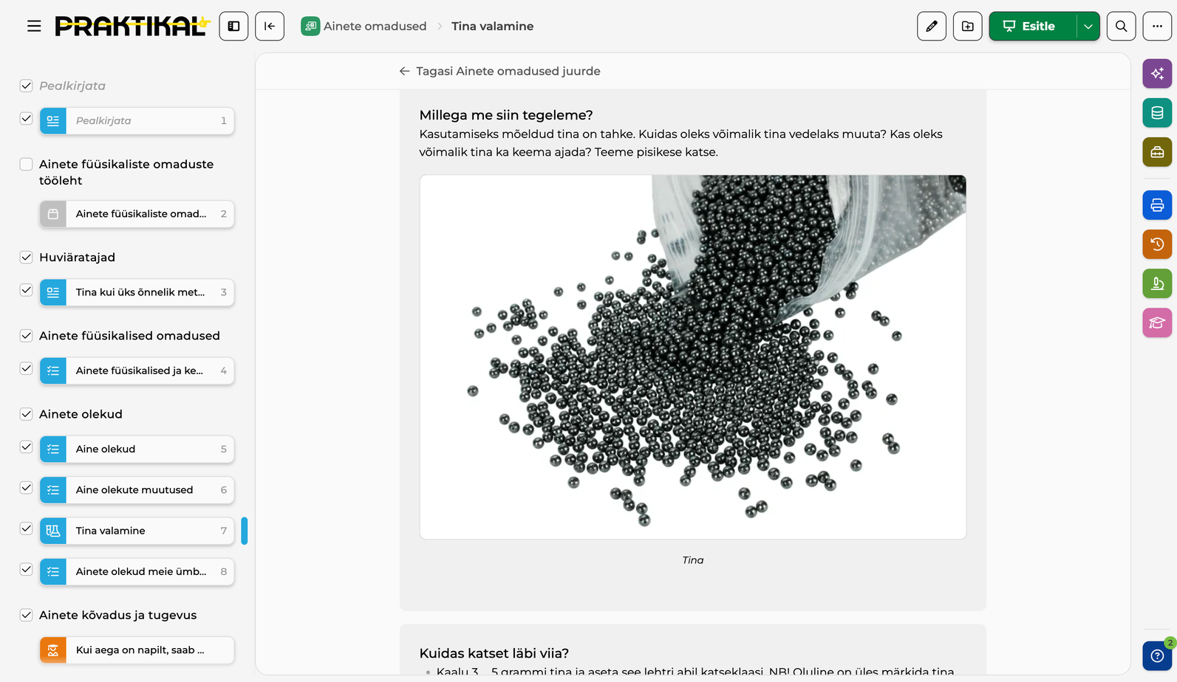Viewport: 1177px width, 682px height.
Task: Select the Tina valamine sidebar item
Action: (x=137, y=531)
